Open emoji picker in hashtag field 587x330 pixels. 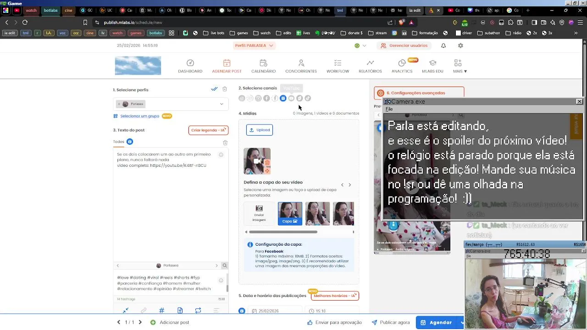point(221,280)
